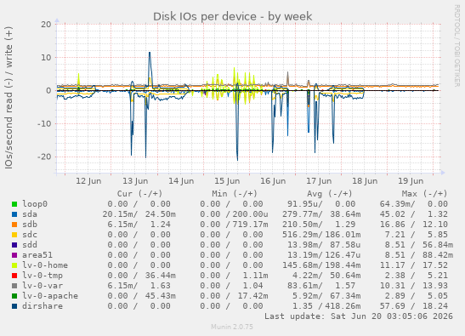The height and width of the screenshot is (336, 465).
Task: Click the lv-0-var gray legend swatch
Action: [x=14, y=286]
